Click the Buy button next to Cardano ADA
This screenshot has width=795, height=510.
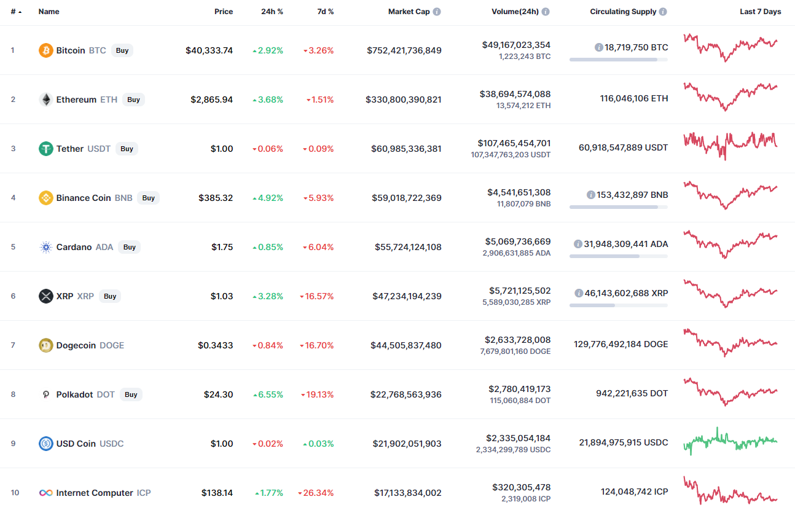pyautogui.click(x=129, y=247)
